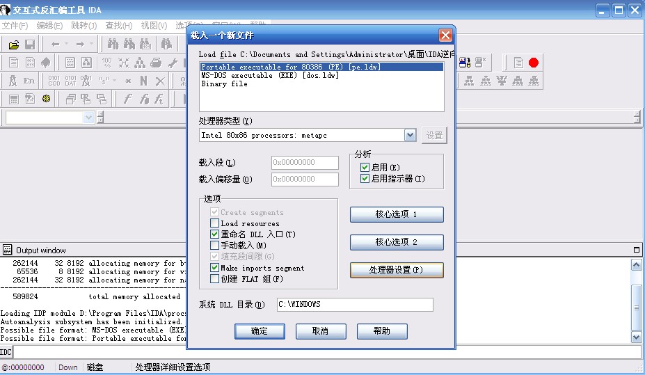Click the En toolbar icon

click(x=29, y=81)
